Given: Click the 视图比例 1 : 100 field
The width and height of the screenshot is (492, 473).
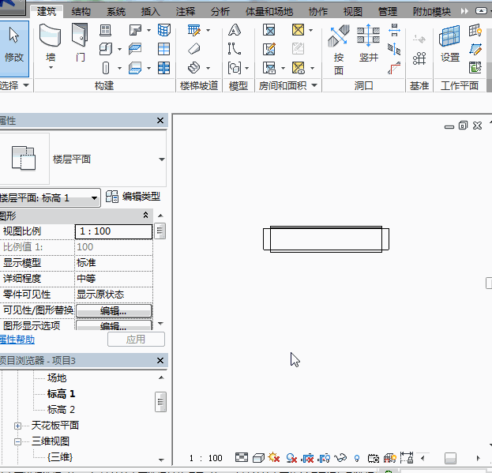Looking at the screenshot, I should point(113,231).
